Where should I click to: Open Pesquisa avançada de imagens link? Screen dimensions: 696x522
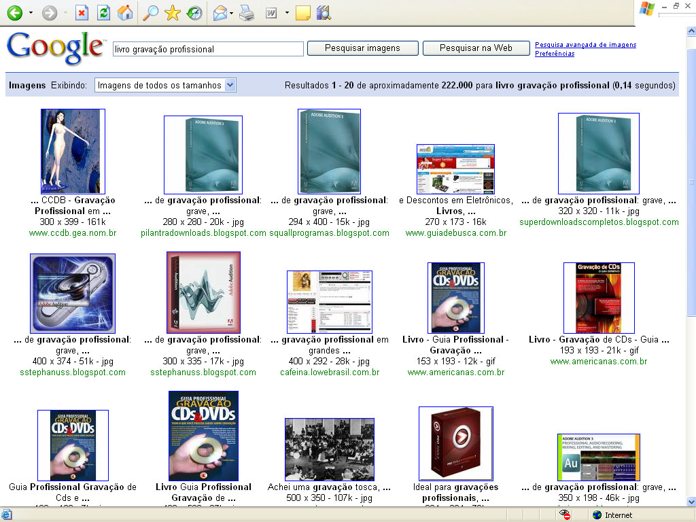tap(585, 45)
